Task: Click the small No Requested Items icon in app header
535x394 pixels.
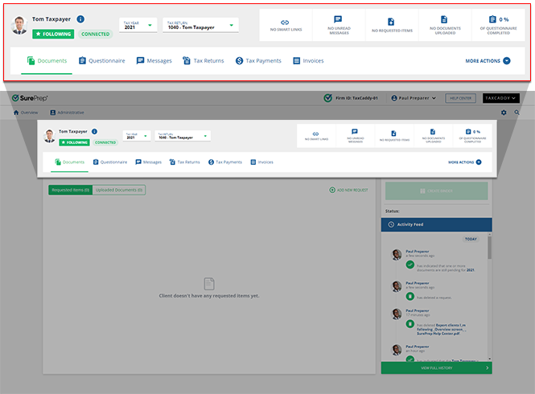Action: click(393, 133)
